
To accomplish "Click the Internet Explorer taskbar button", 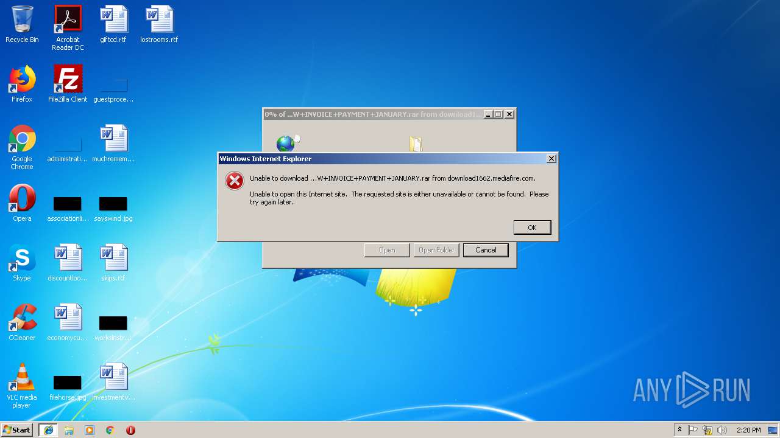I will (48, 430).
